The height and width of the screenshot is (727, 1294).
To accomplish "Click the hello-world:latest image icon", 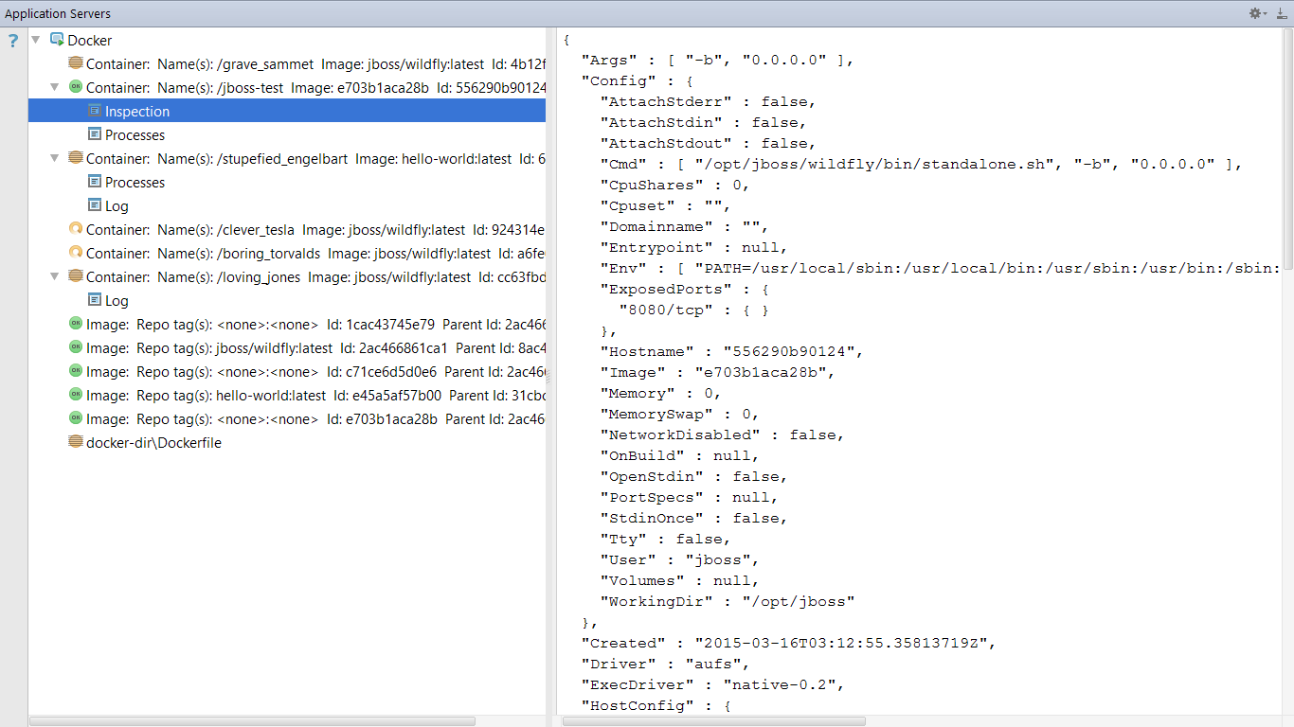I will point(76,395).
